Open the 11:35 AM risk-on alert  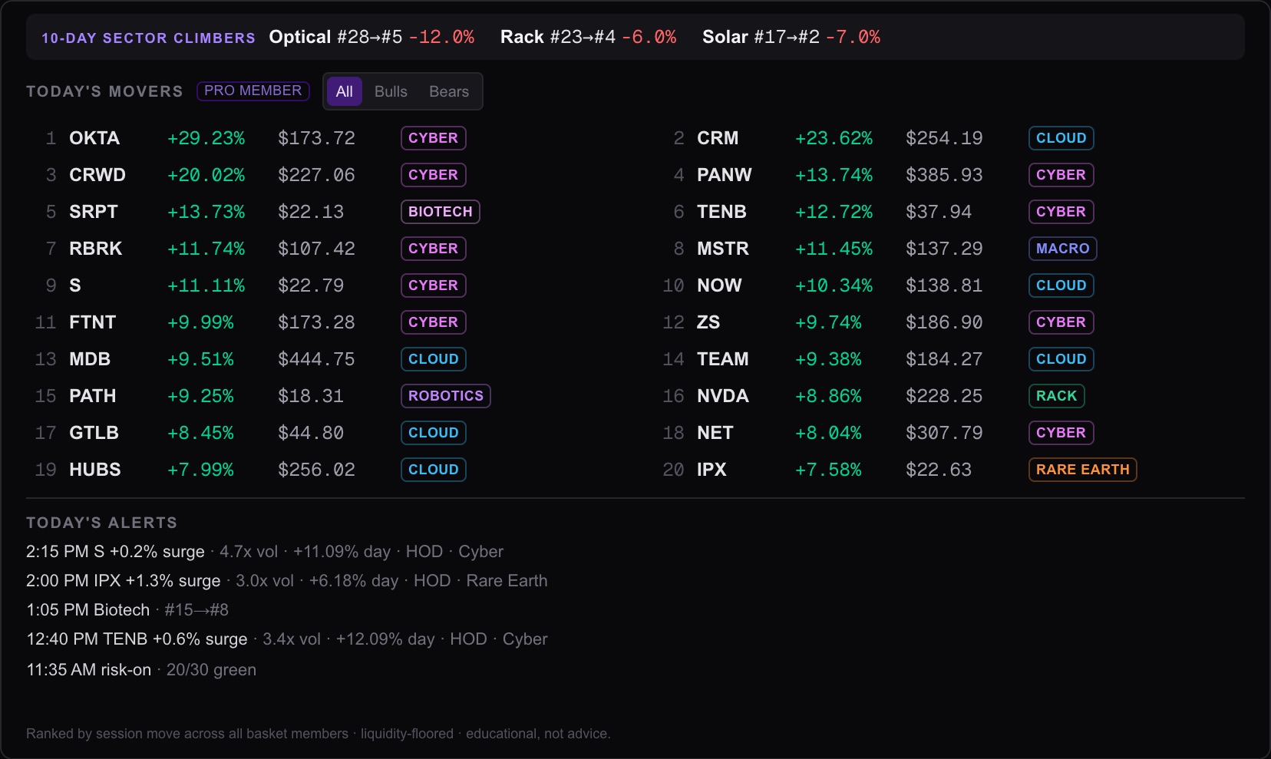tap(141, 670)
